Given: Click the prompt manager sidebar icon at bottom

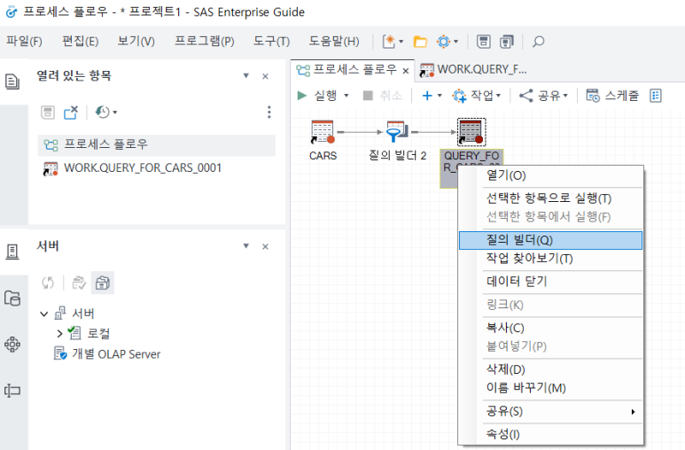Looking at the screenshot, I should pos(12,391).
